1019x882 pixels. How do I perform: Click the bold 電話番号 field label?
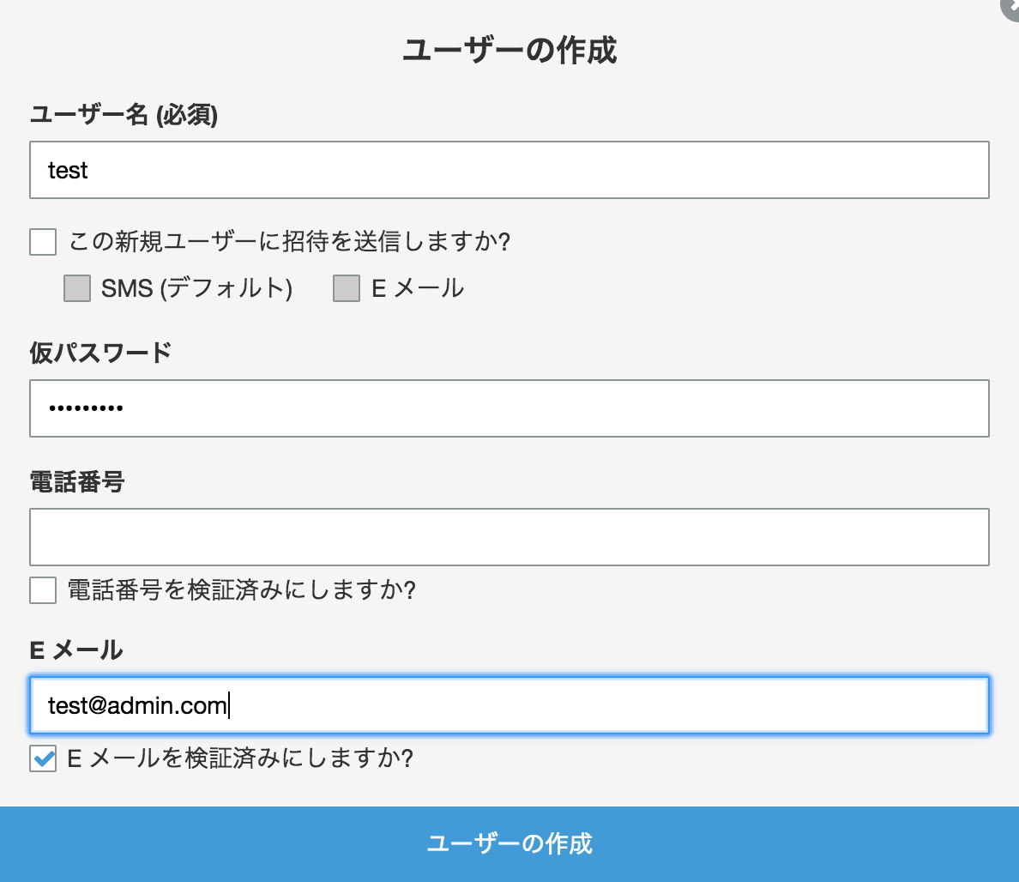(77, 481)
